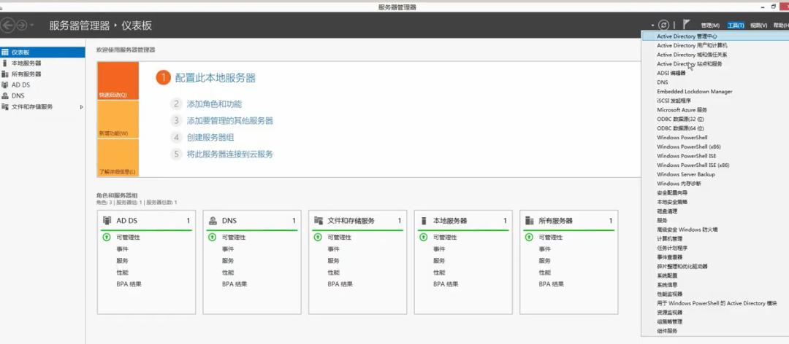The height and width of the screenshot is (344, 789).
Task: Click the forward navigation arrow
Action: (x=22, y=26)
